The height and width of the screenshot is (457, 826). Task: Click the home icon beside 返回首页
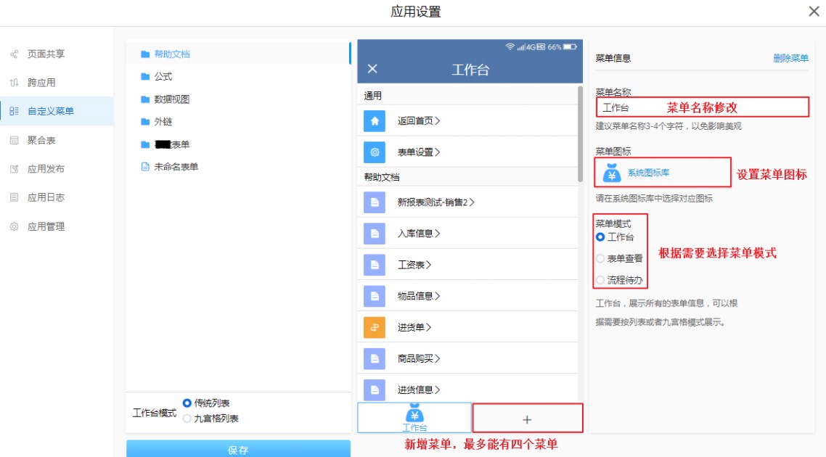375,121
